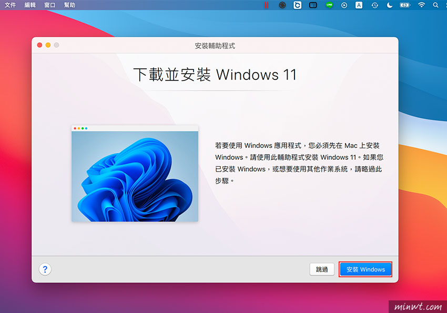Open the Wi-Fi menu icon
Viewport: 447px width, 313px height.
(x=421, y=5)
